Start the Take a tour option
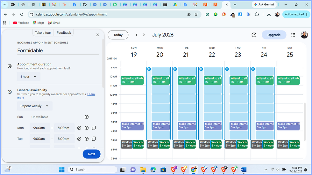Screen dimensions: 312x175 tap(43, 32)
